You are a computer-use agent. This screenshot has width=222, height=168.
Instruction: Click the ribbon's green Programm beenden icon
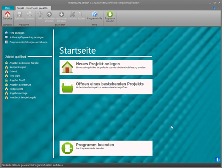click(110, 14)
